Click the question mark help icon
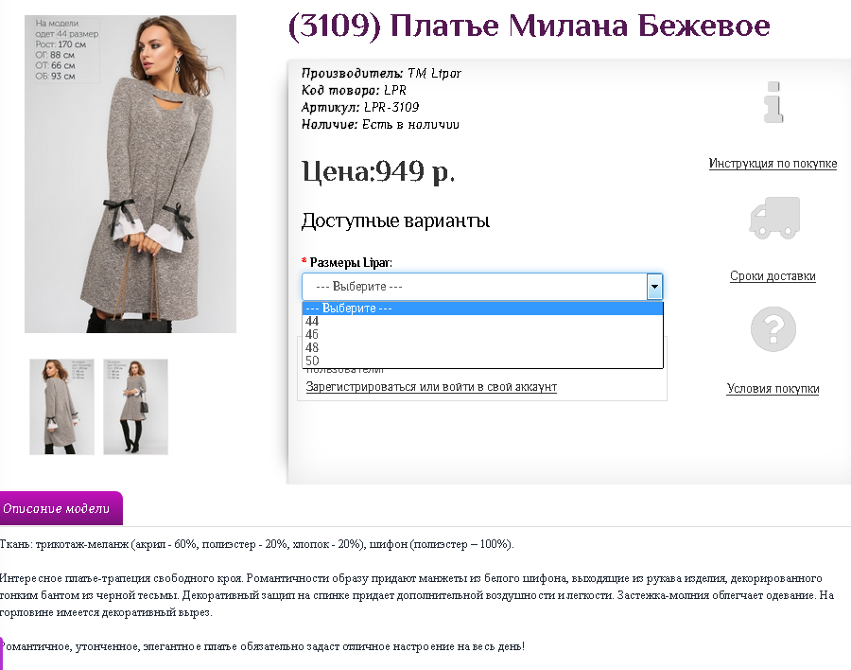 (x=773, y=329)
